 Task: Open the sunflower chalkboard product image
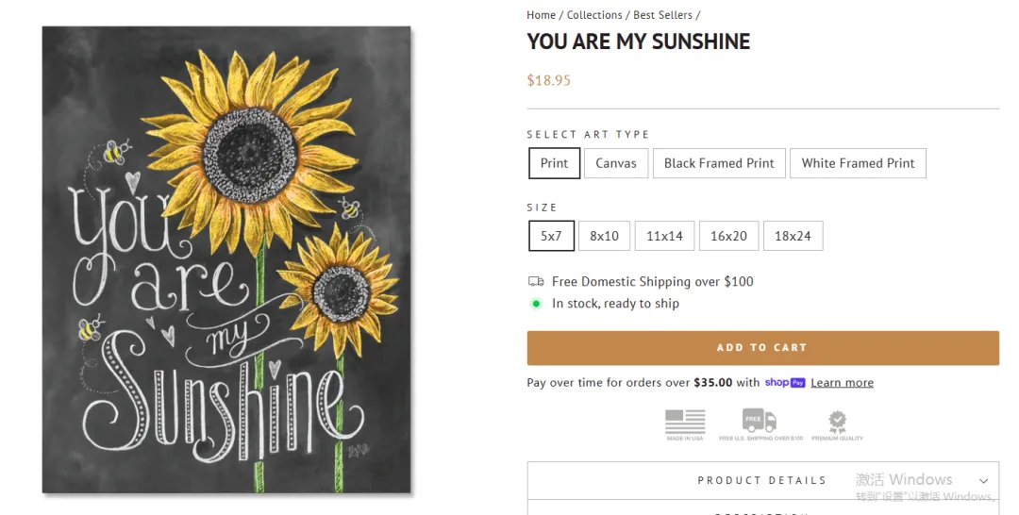[226, 259]
